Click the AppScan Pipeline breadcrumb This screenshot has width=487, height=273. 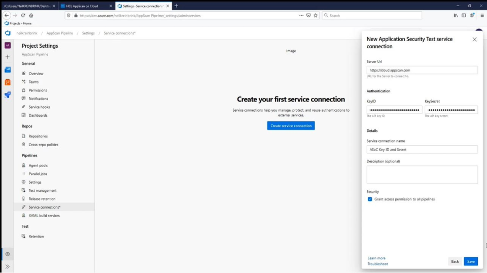click(x=60, y=33)
